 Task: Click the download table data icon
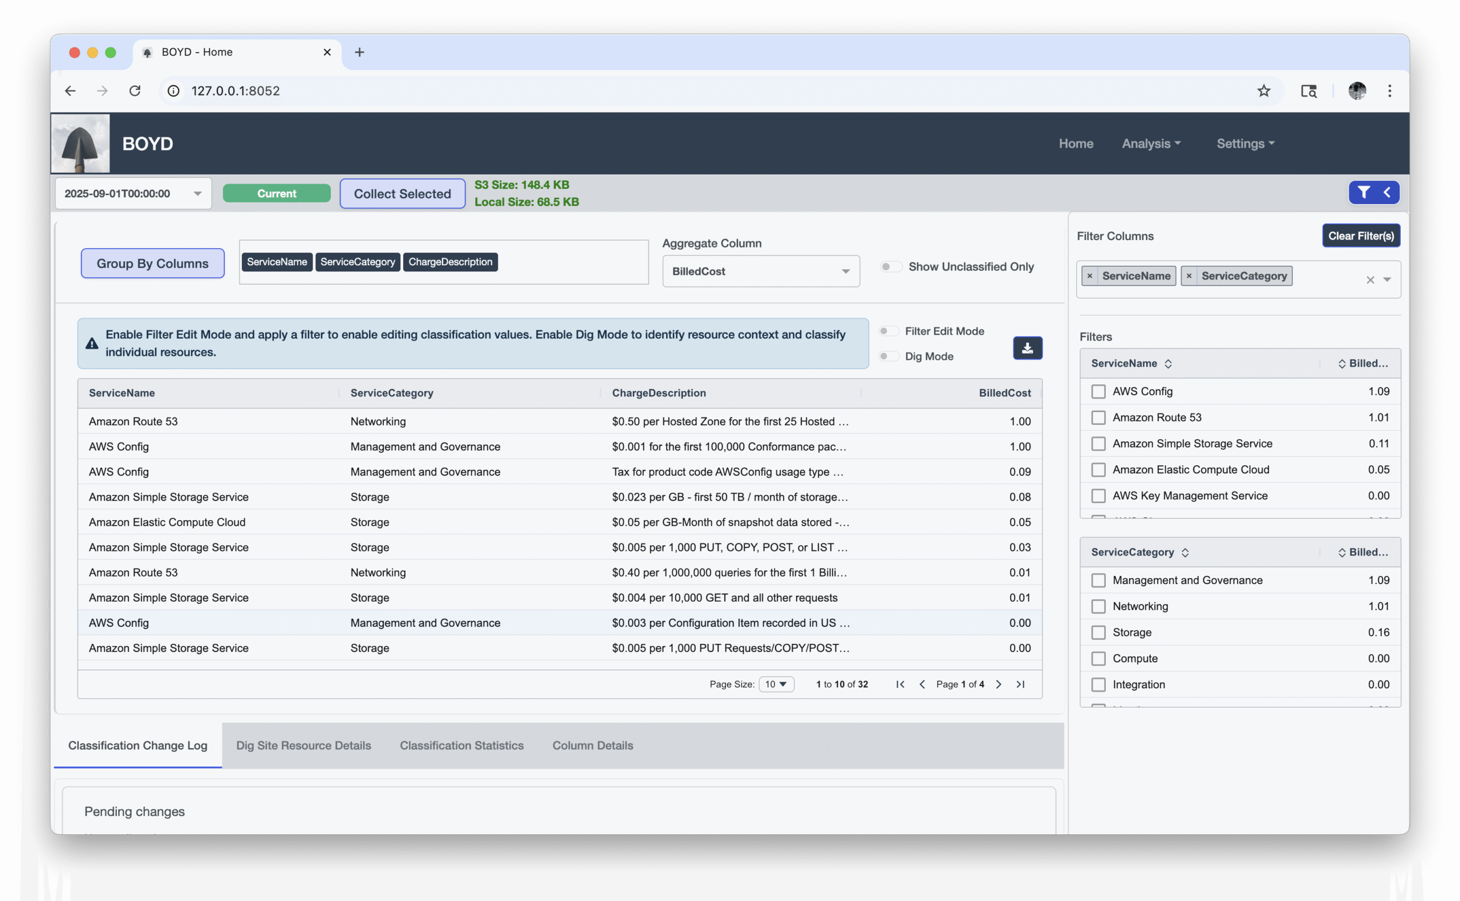click(1027, 348)
